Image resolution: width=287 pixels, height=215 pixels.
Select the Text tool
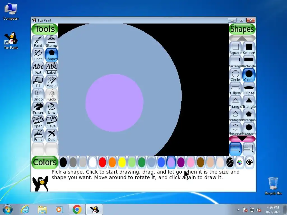(x=38, y=68)
